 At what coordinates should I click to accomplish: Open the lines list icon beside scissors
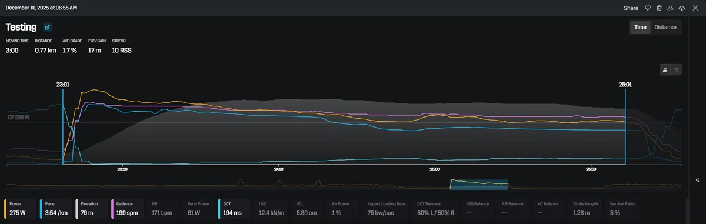pyautogui.click(x=677, y=69)
